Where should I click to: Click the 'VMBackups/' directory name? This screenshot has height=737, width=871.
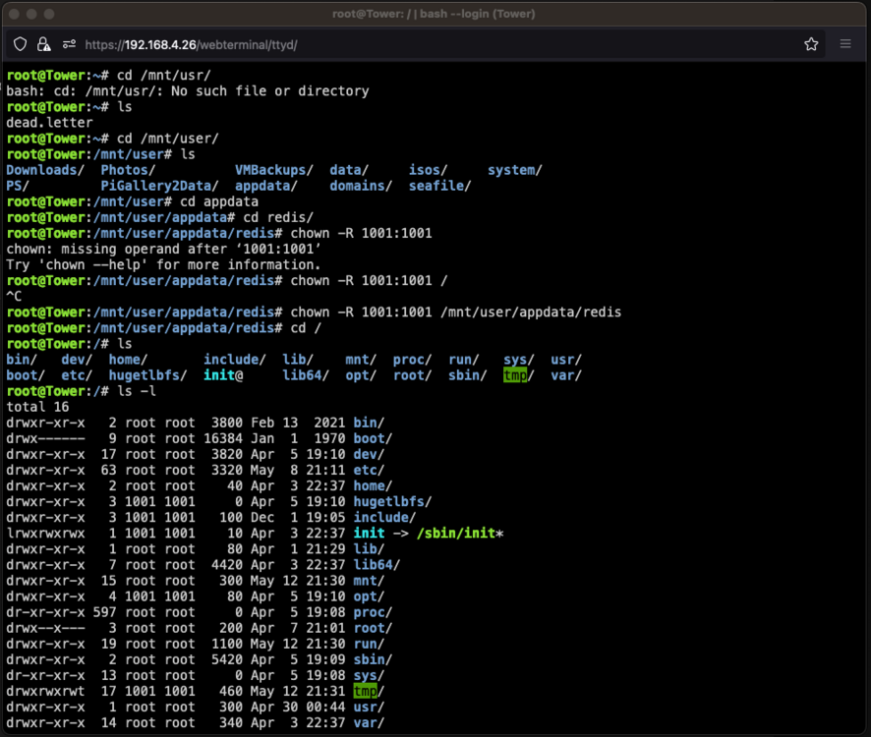[x=274, y=170]
